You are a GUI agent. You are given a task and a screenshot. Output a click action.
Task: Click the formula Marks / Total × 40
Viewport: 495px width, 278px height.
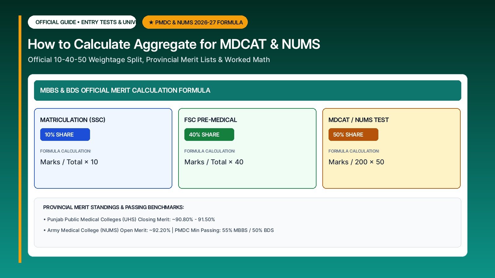point(214,162)
